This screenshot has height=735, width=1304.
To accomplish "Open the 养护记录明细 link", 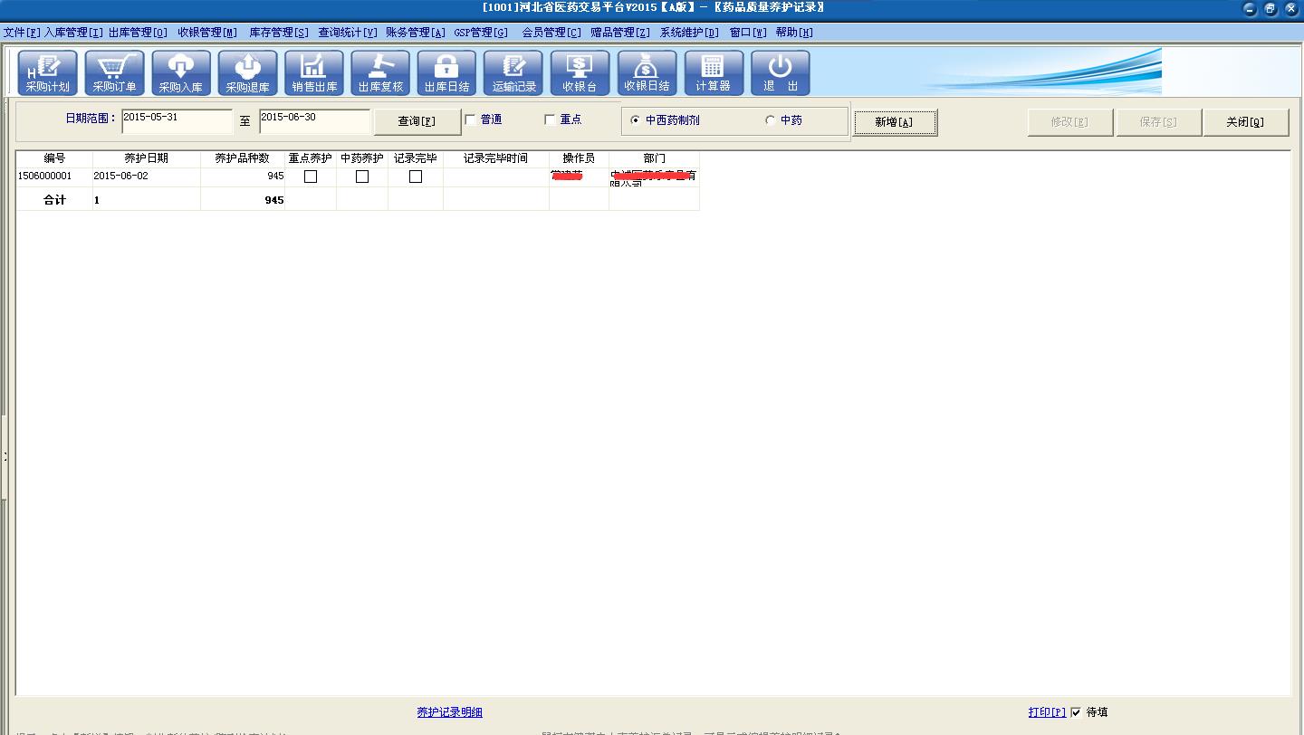I will pos(449,712).
